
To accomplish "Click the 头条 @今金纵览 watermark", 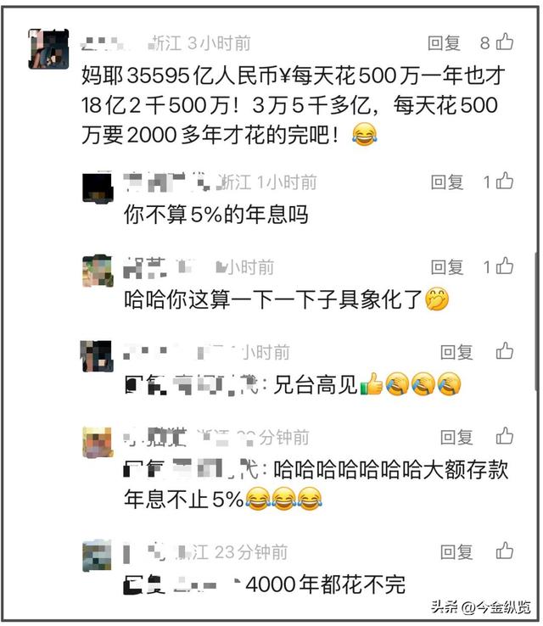I will pos(481,606).
